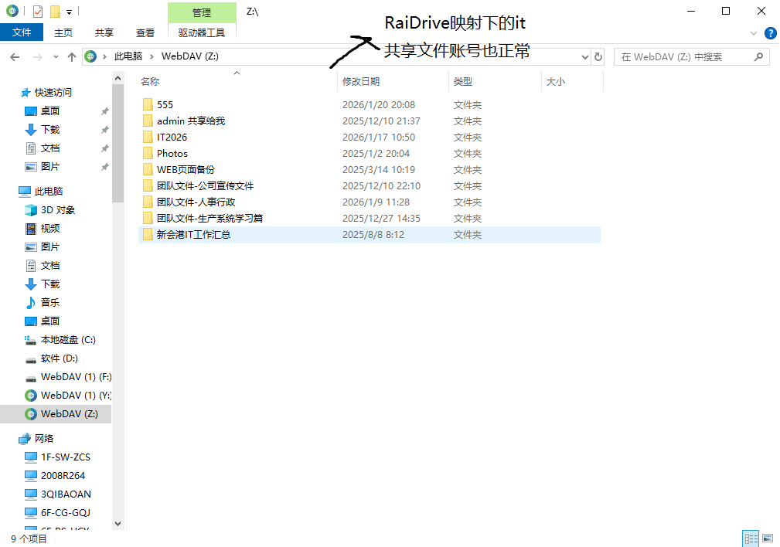
Task: Select the 管理 contextual tab
Action: tap(202, 12)
